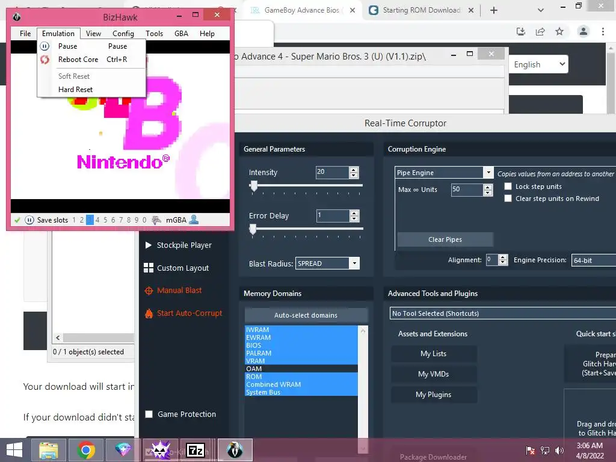Toggle Clear step units on Rewind
Screen dimensions: 616x462
508,199
